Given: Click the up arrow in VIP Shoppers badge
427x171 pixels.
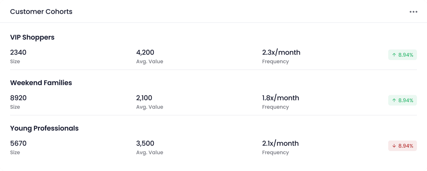Looking at the screenshot, I should (394, 55).
